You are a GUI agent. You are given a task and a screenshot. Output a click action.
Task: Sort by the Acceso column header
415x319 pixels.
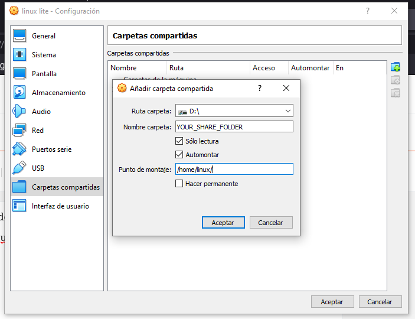coord(269,68)
